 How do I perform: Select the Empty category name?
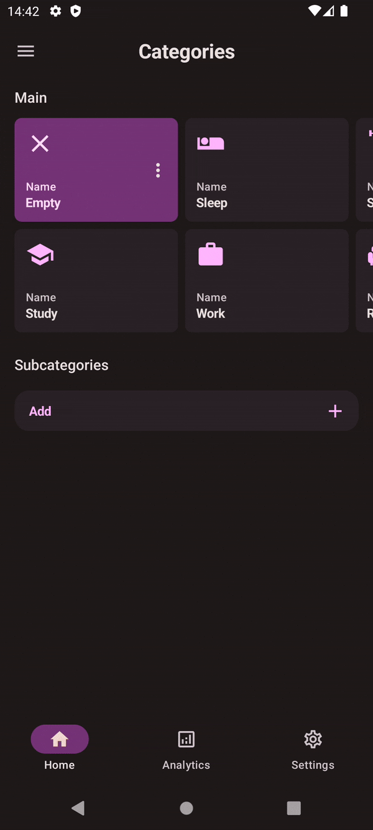(x=43, y=203)
